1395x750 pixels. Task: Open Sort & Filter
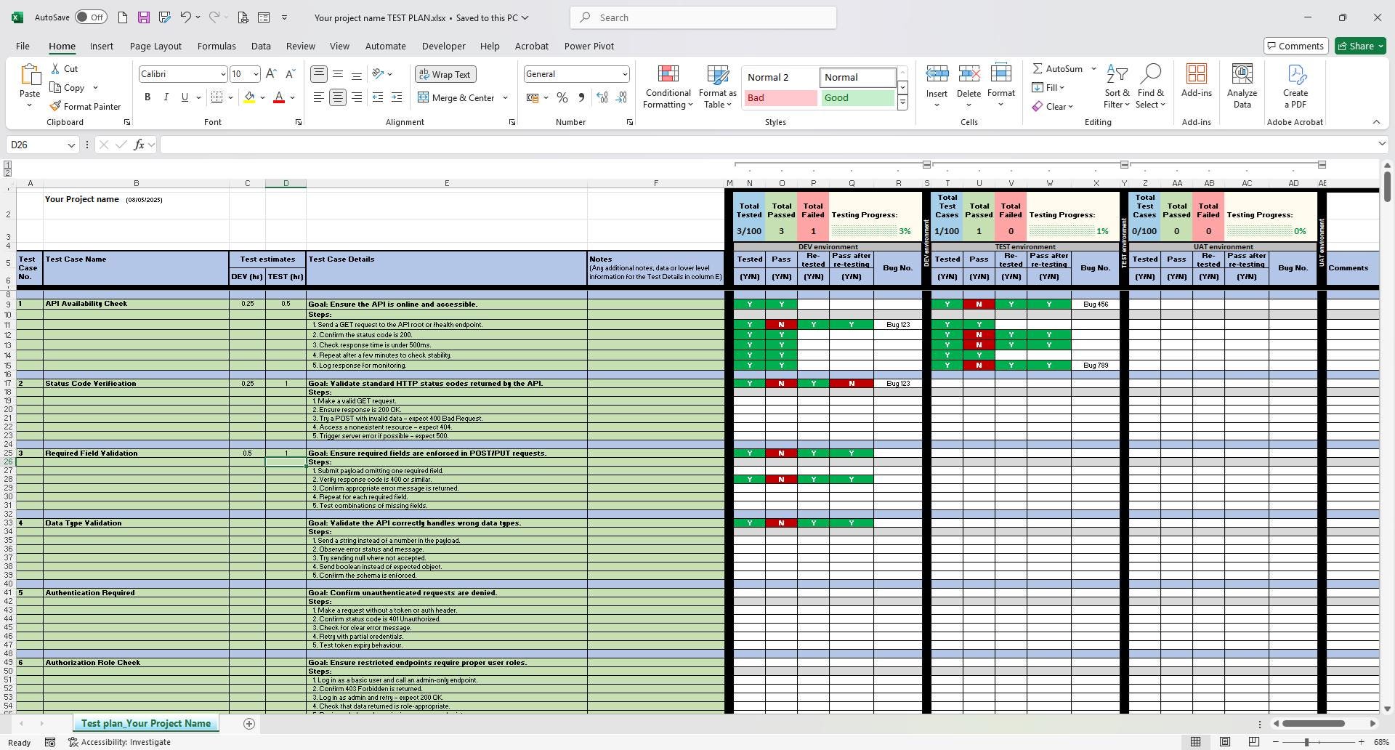pos(1117,87)
